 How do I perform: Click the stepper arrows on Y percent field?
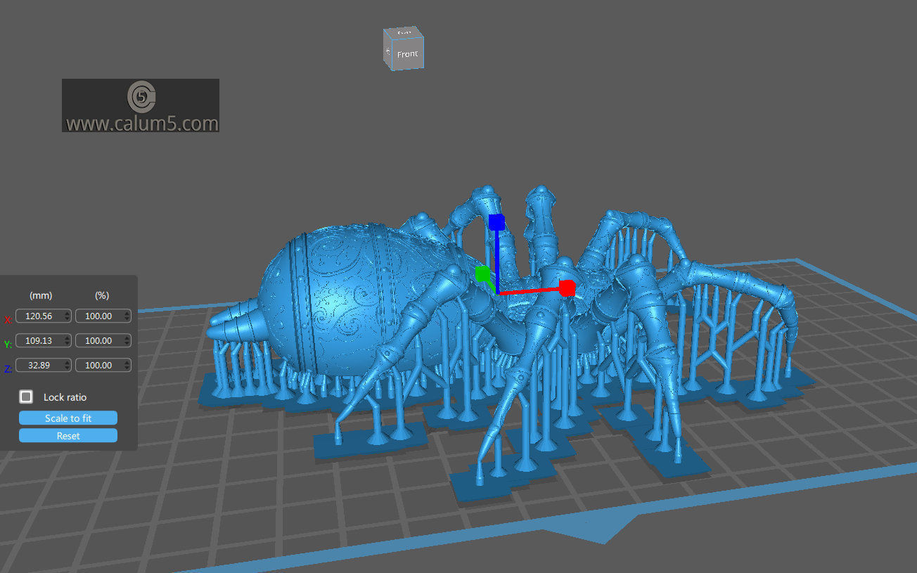pyautogui.click(x=127, y=341)
